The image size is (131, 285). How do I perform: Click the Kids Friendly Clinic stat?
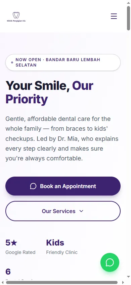click(x=62, y=247)
